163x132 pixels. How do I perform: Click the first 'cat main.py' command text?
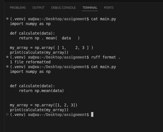(x=103, y=19)
